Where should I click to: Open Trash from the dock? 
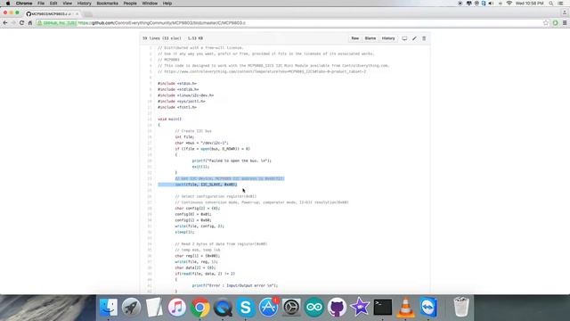[x=461, y=307]
